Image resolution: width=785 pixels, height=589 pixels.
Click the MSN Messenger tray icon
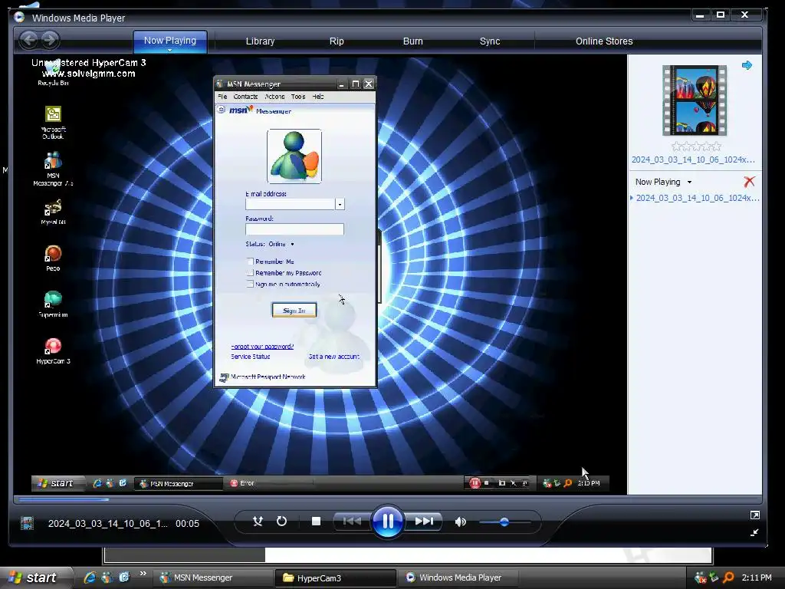tap(701, 578)
